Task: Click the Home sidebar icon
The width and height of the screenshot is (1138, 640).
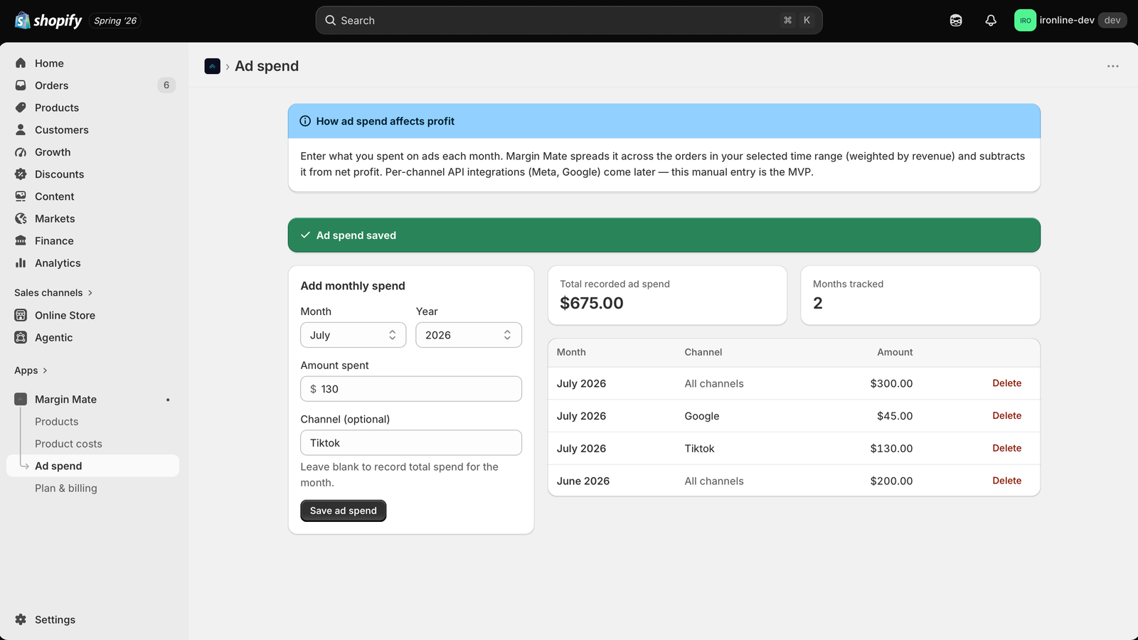Action: [x=21, y=63]
